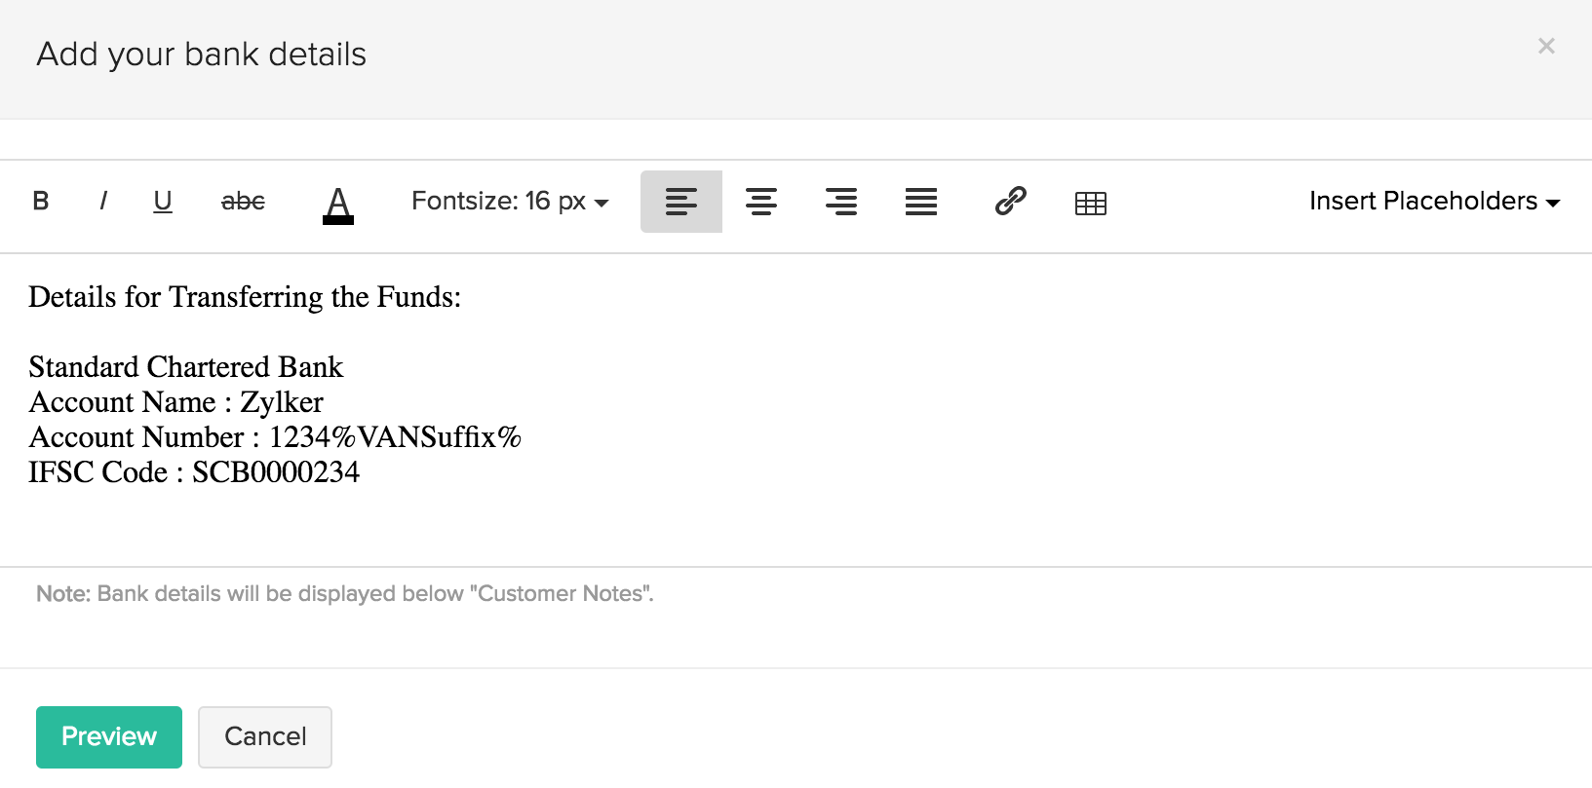The height and width of the screenshot is (788, 1592).
Task: Click the green Preview button
Action: (x=109, y=736)
